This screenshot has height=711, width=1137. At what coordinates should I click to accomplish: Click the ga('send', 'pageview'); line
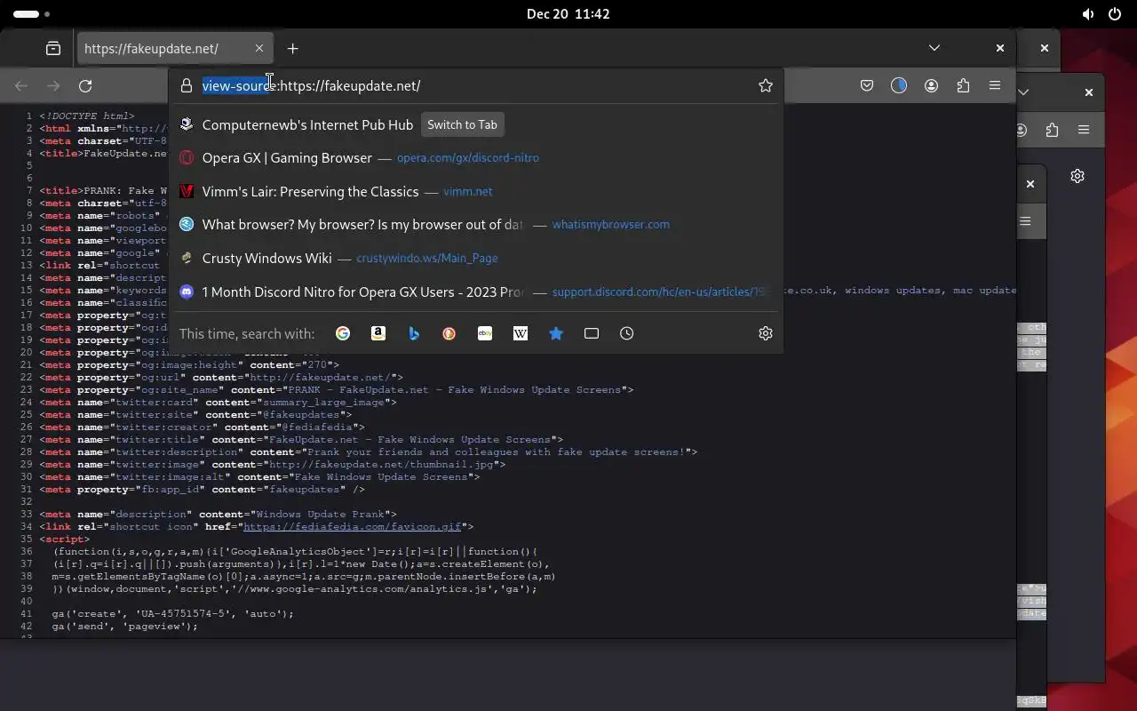[x=124, y=626]
